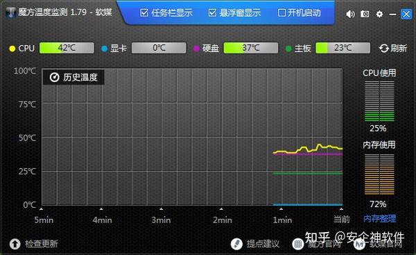Click the app logo in title bar
The image size is (416, 255).
[x=11, y=13]
